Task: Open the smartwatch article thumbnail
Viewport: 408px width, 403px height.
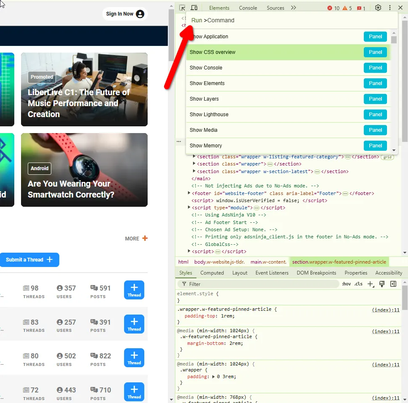Action: pos(84,170)
